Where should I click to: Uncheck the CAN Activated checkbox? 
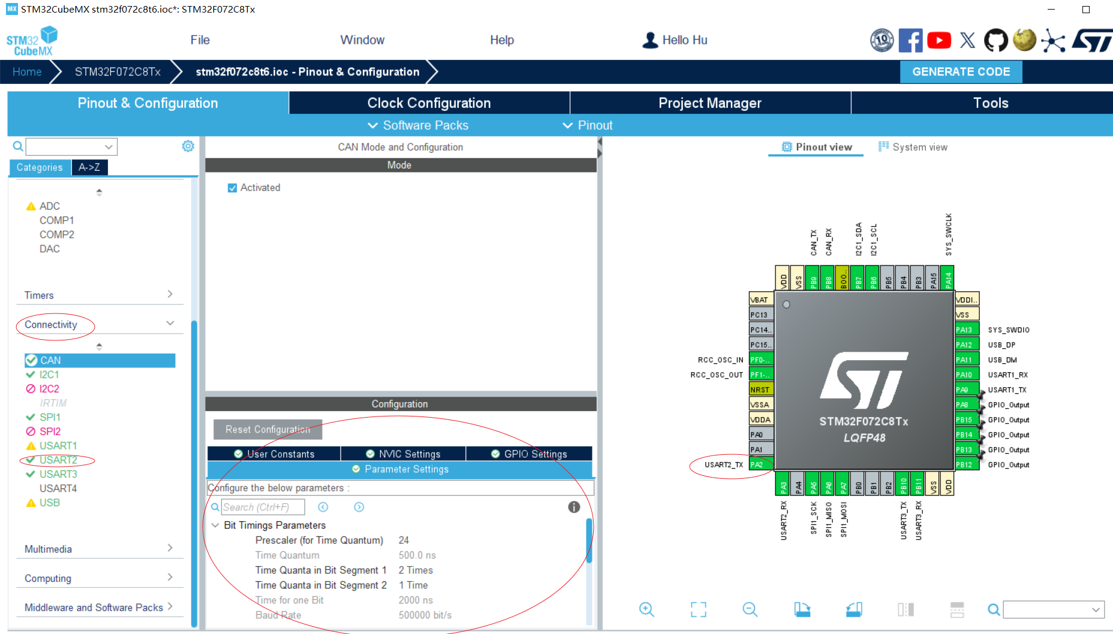[x=233, y=188]
